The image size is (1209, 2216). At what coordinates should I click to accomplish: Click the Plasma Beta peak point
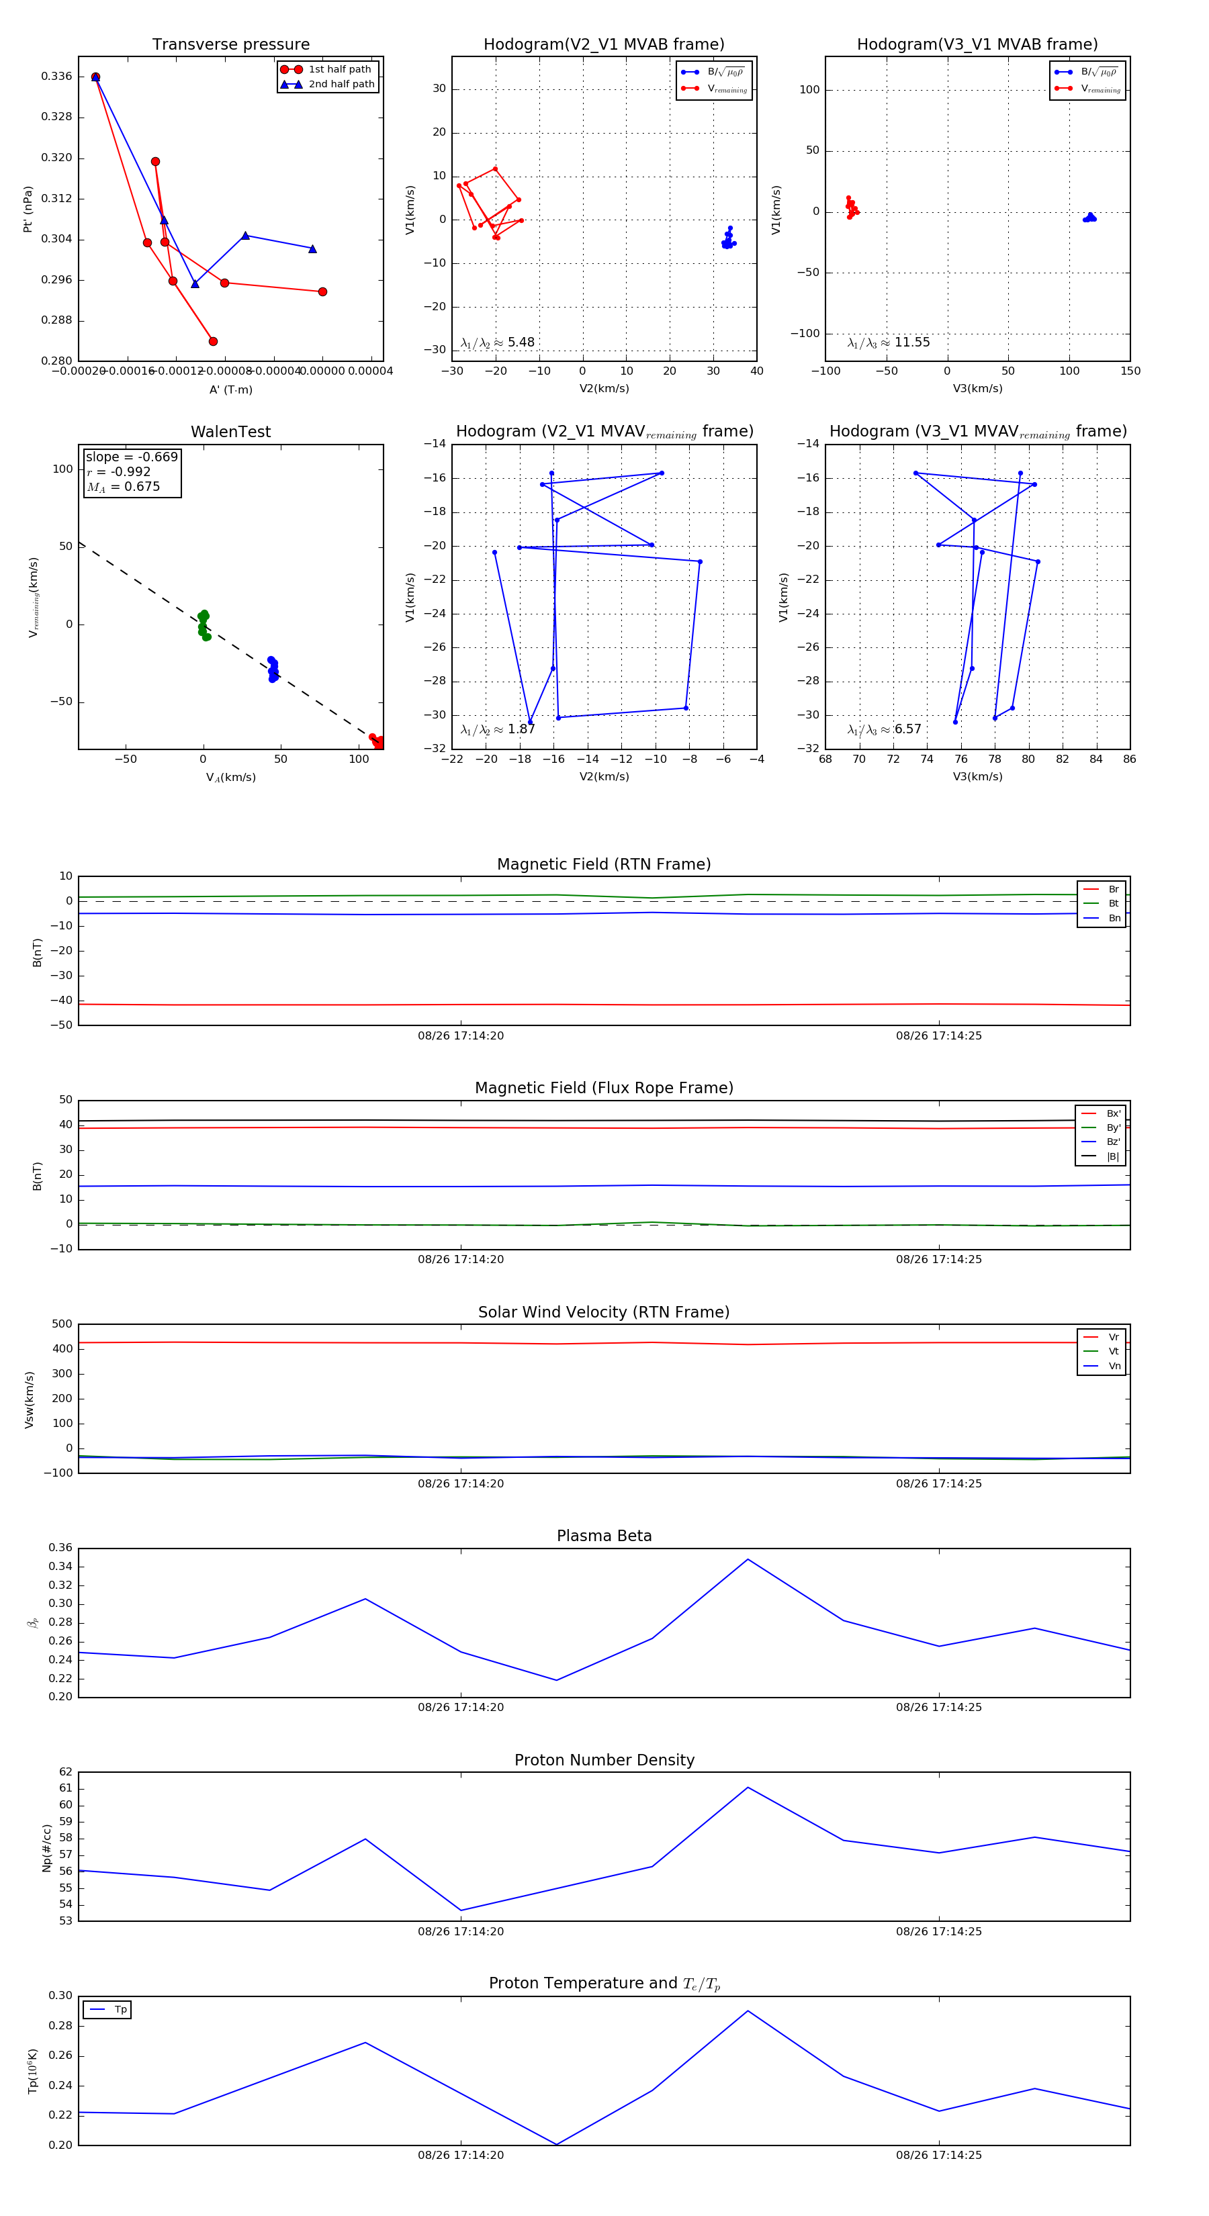(748, 1560)
